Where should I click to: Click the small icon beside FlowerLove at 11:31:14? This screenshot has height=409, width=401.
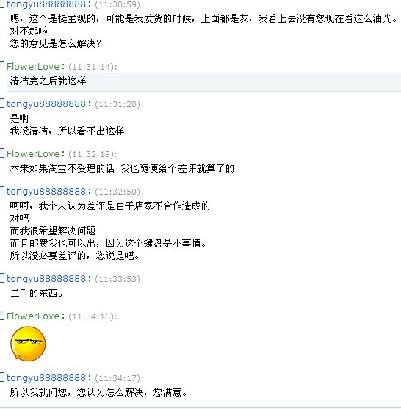pos(2,66)
